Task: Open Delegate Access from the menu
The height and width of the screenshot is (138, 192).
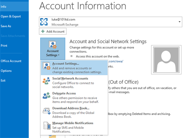Action: point(74,97)
